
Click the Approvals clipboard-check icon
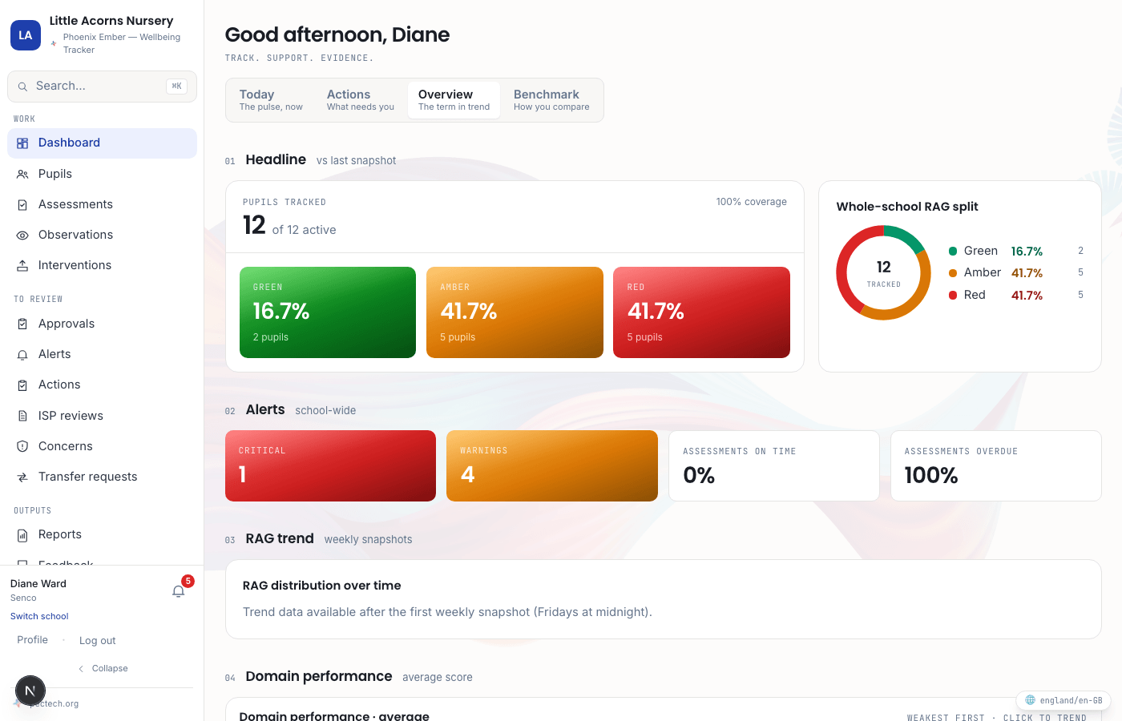(22, 324)
